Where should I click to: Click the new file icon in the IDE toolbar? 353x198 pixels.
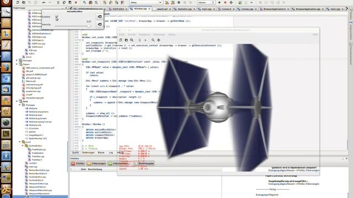click(x=18, y=2)
